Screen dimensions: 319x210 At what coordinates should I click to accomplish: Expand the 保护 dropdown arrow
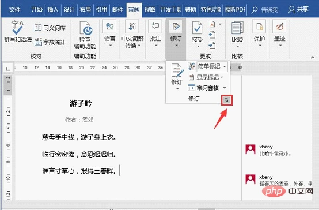coord(260,46)
